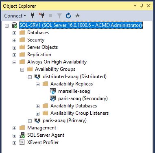This screenshot has height=153, width=155.
Task: Select the Server Objects label
Action: pyautogui.click(x=42, y=47)
